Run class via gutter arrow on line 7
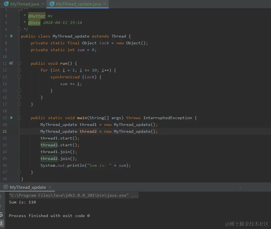271x229 pixels. [12, 36]
